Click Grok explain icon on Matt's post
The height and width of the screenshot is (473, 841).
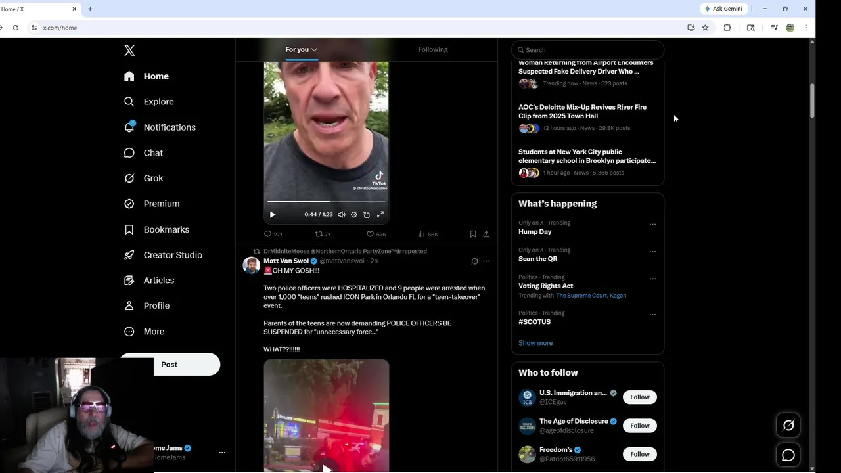coord(474,261)
